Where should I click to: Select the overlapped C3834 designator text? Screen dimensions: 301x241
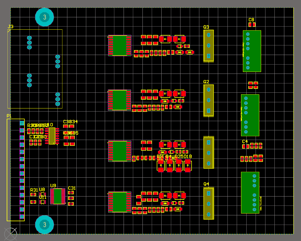[70, 122]
